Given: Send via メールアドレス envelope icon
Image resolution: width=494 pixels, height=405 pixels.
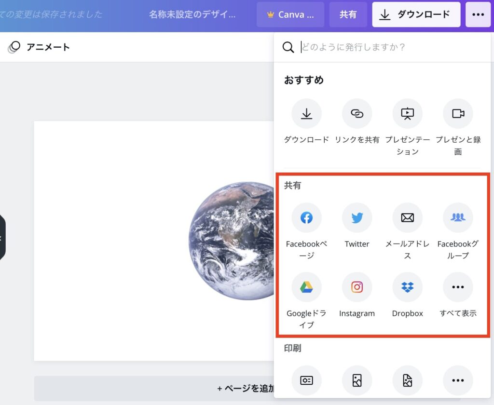Looking at the screenshot, I should pos(407,217).
